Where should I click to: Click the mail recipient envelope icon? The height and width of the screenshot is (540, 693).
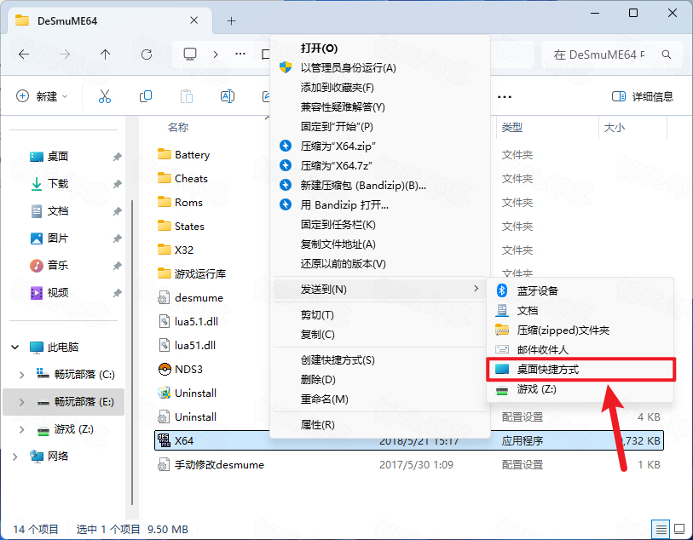click(x=501, y=350)
